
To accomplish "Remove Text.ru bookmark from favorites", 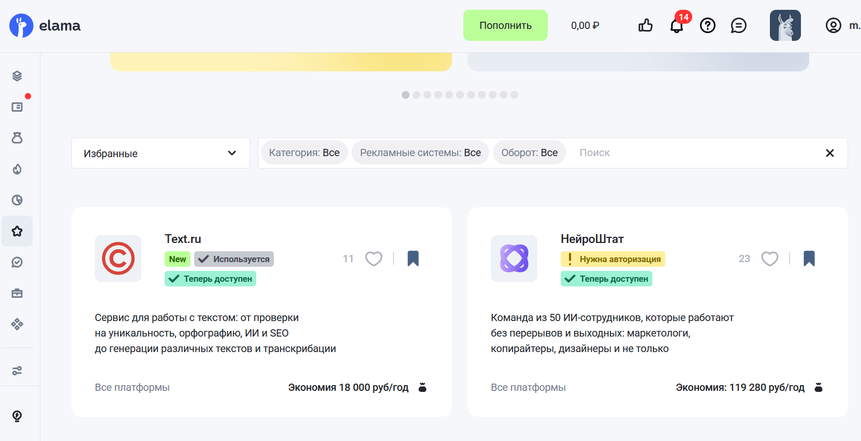I will (x=413, y=258).
